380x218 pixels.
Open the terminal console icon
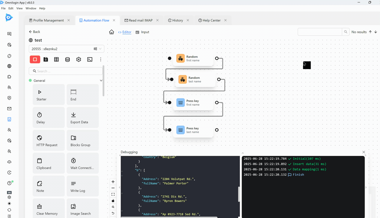[90, 59]
